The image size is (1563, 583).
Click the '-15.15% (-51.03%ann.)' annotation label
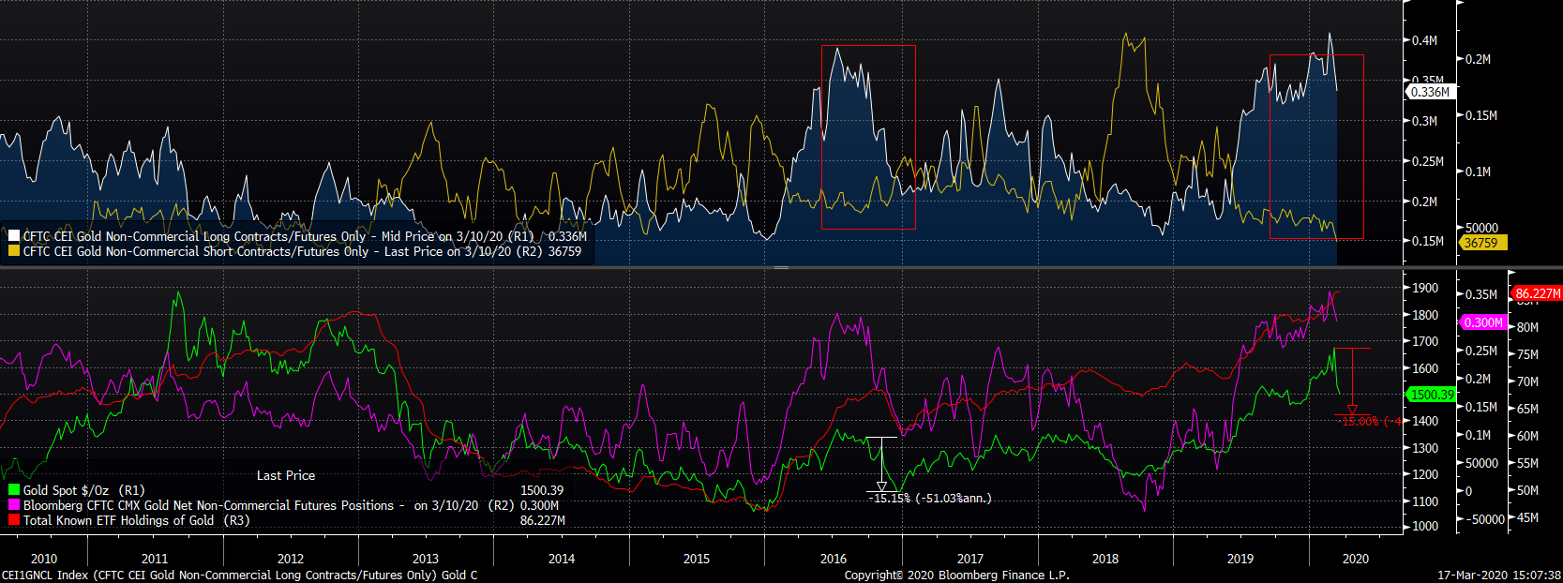pyautogui.click(x=930, y=498)
